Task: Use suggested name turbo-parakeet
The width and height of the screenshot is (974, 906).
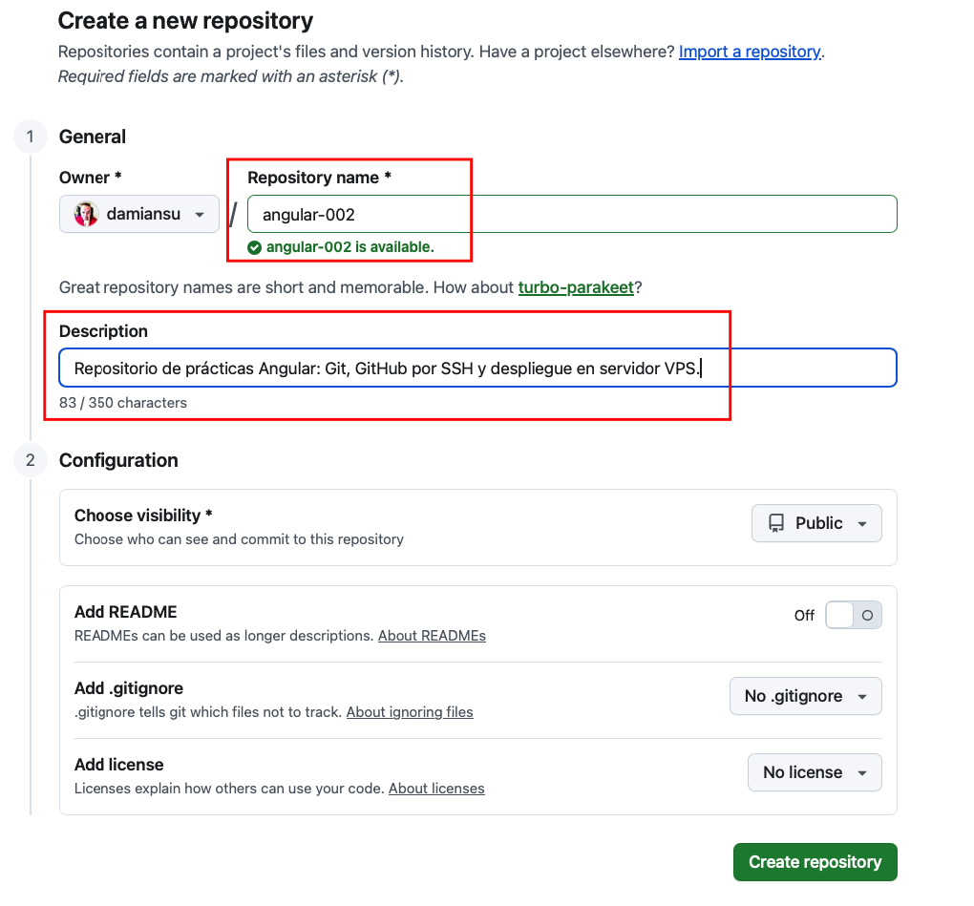Action: [x=576, y=287]
